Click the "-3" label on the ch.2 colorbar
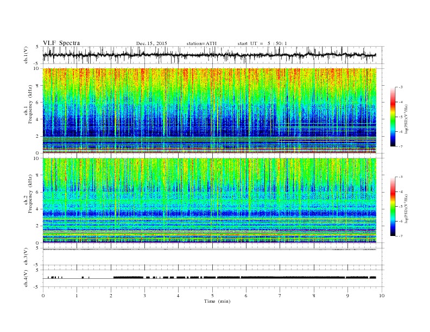The height and width of the screenshot is (332, 430). click(401, 177)
